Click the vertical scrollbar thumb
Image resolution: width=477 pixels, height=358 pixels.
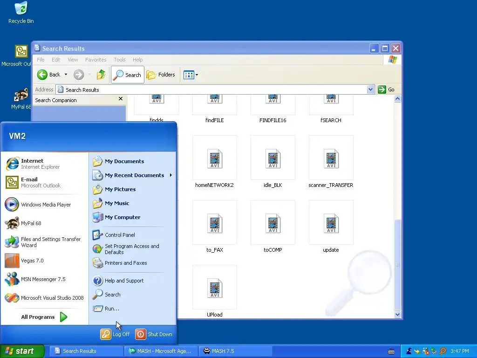tap(397, 264)
